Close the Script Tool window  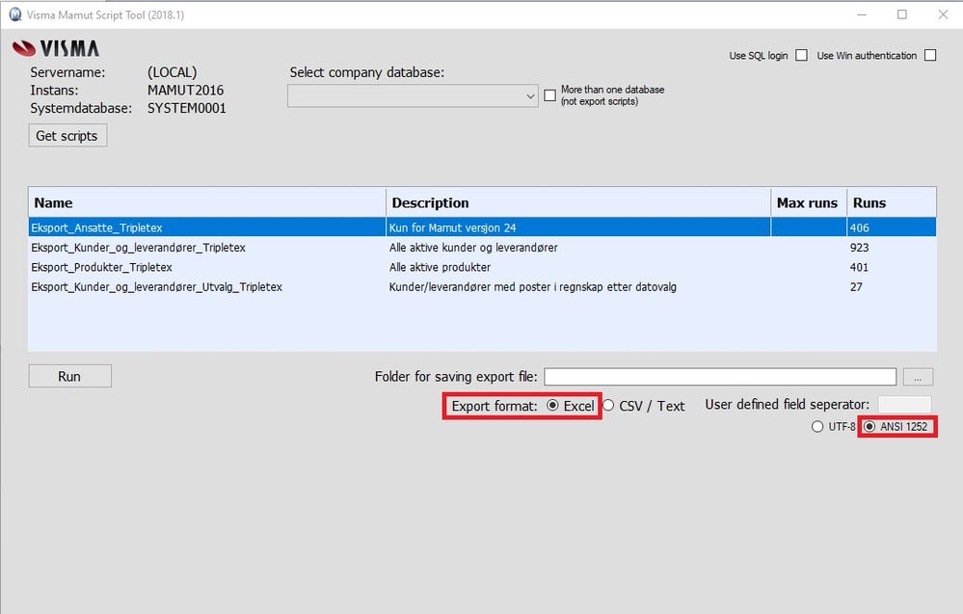tap(944, 14)
